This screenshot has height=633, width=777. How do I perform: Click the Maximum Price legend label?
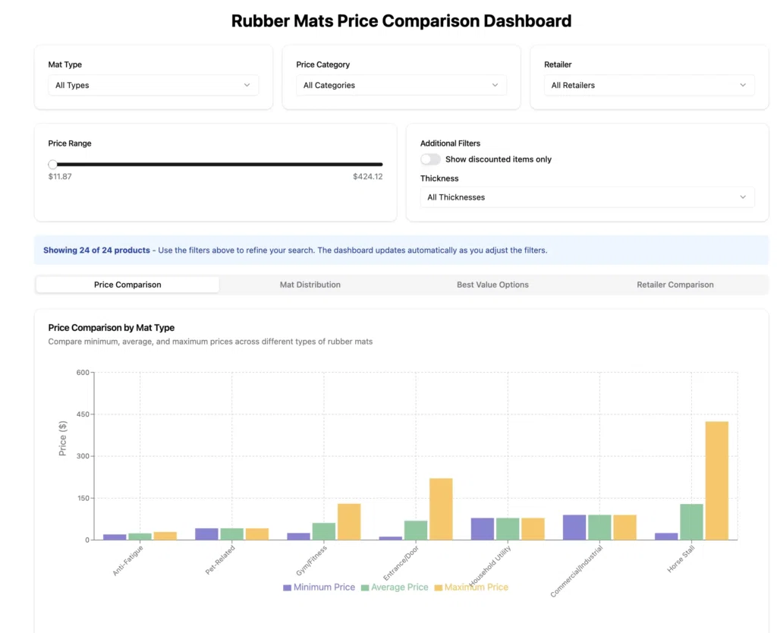[x=477, y=587]
